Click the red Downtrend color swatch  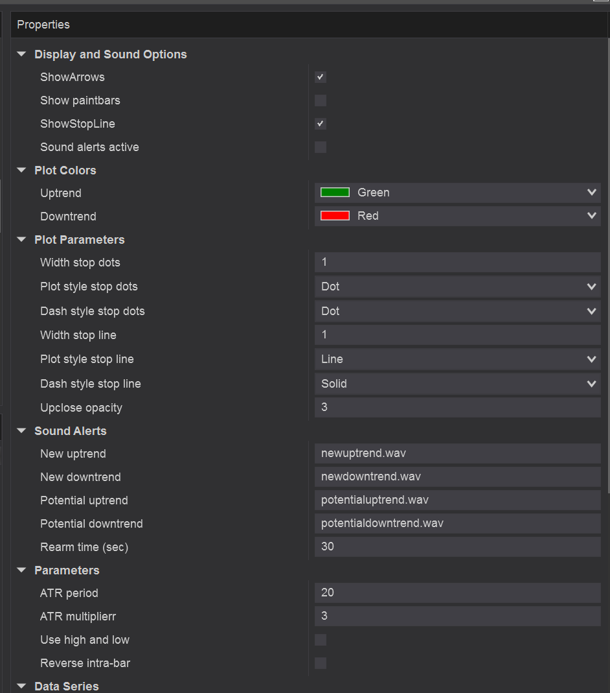[335, 216]
